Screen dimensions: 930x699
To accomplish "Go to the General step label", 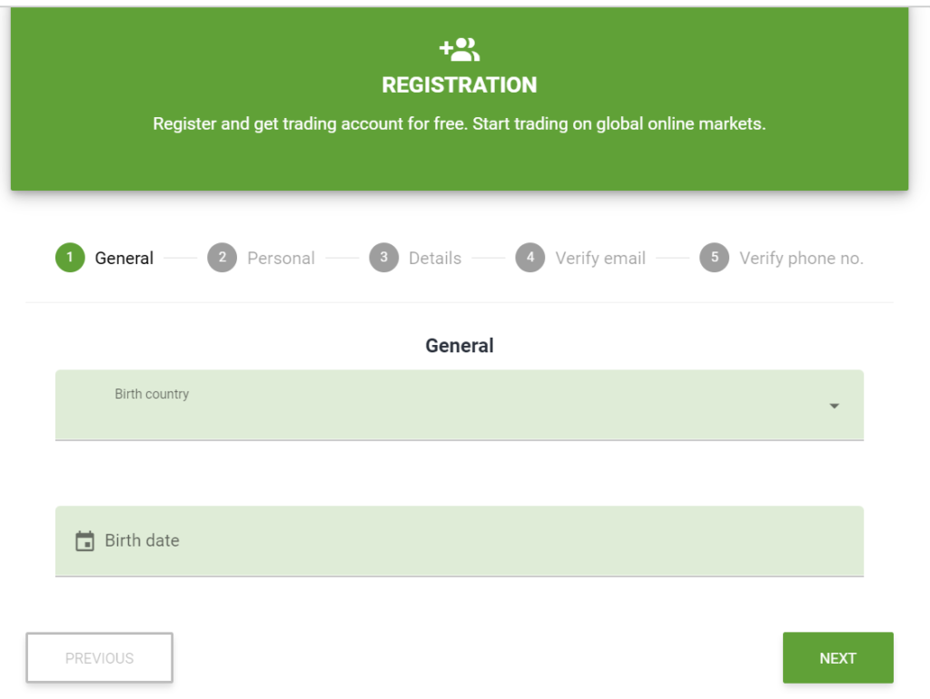I will coord(124,258).
